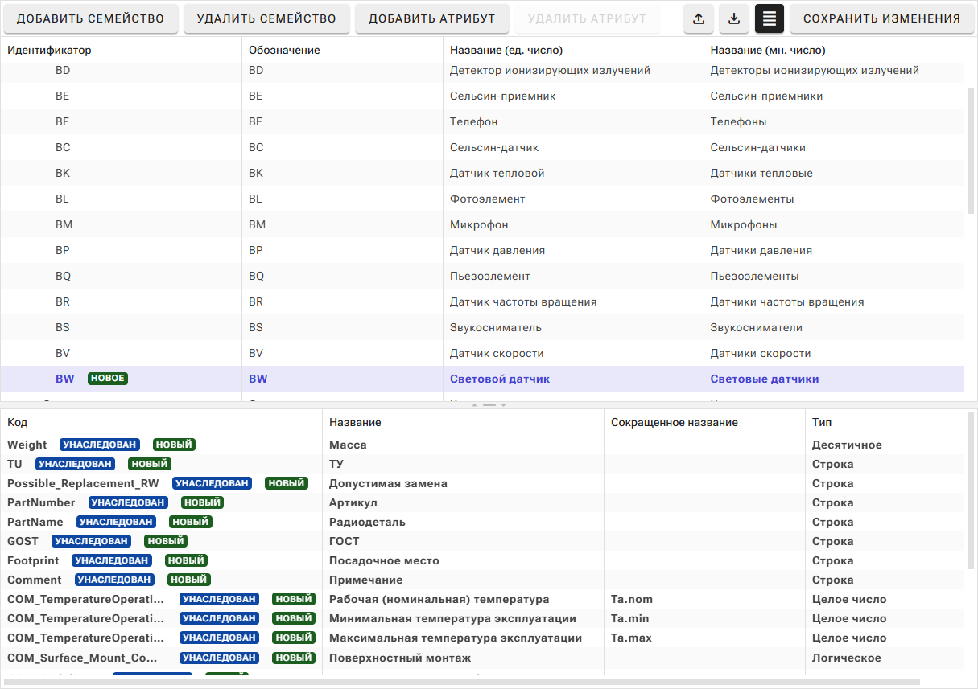Select the BQ "Пьезоэлемент" row
978x689 pixels.
489,276
